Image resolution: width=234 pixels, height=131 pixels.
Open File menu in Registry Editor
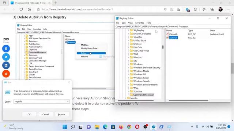pyautogui.click(x=118, y=23)
